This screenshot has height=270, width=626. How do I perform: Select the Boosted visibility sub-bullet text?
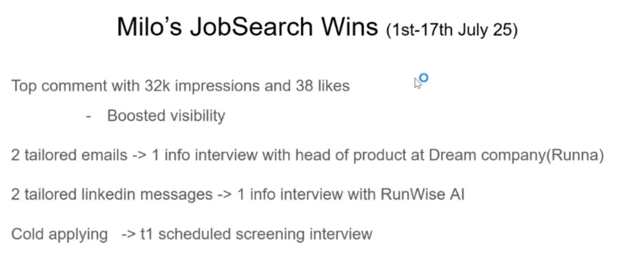[166, 116]
